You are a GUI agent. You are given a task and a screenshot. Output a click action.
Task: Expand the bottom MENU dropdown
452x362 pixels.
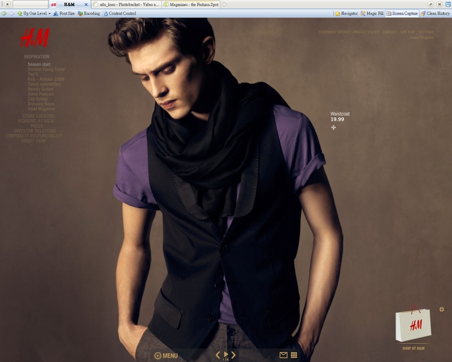(x=166, y=356)
